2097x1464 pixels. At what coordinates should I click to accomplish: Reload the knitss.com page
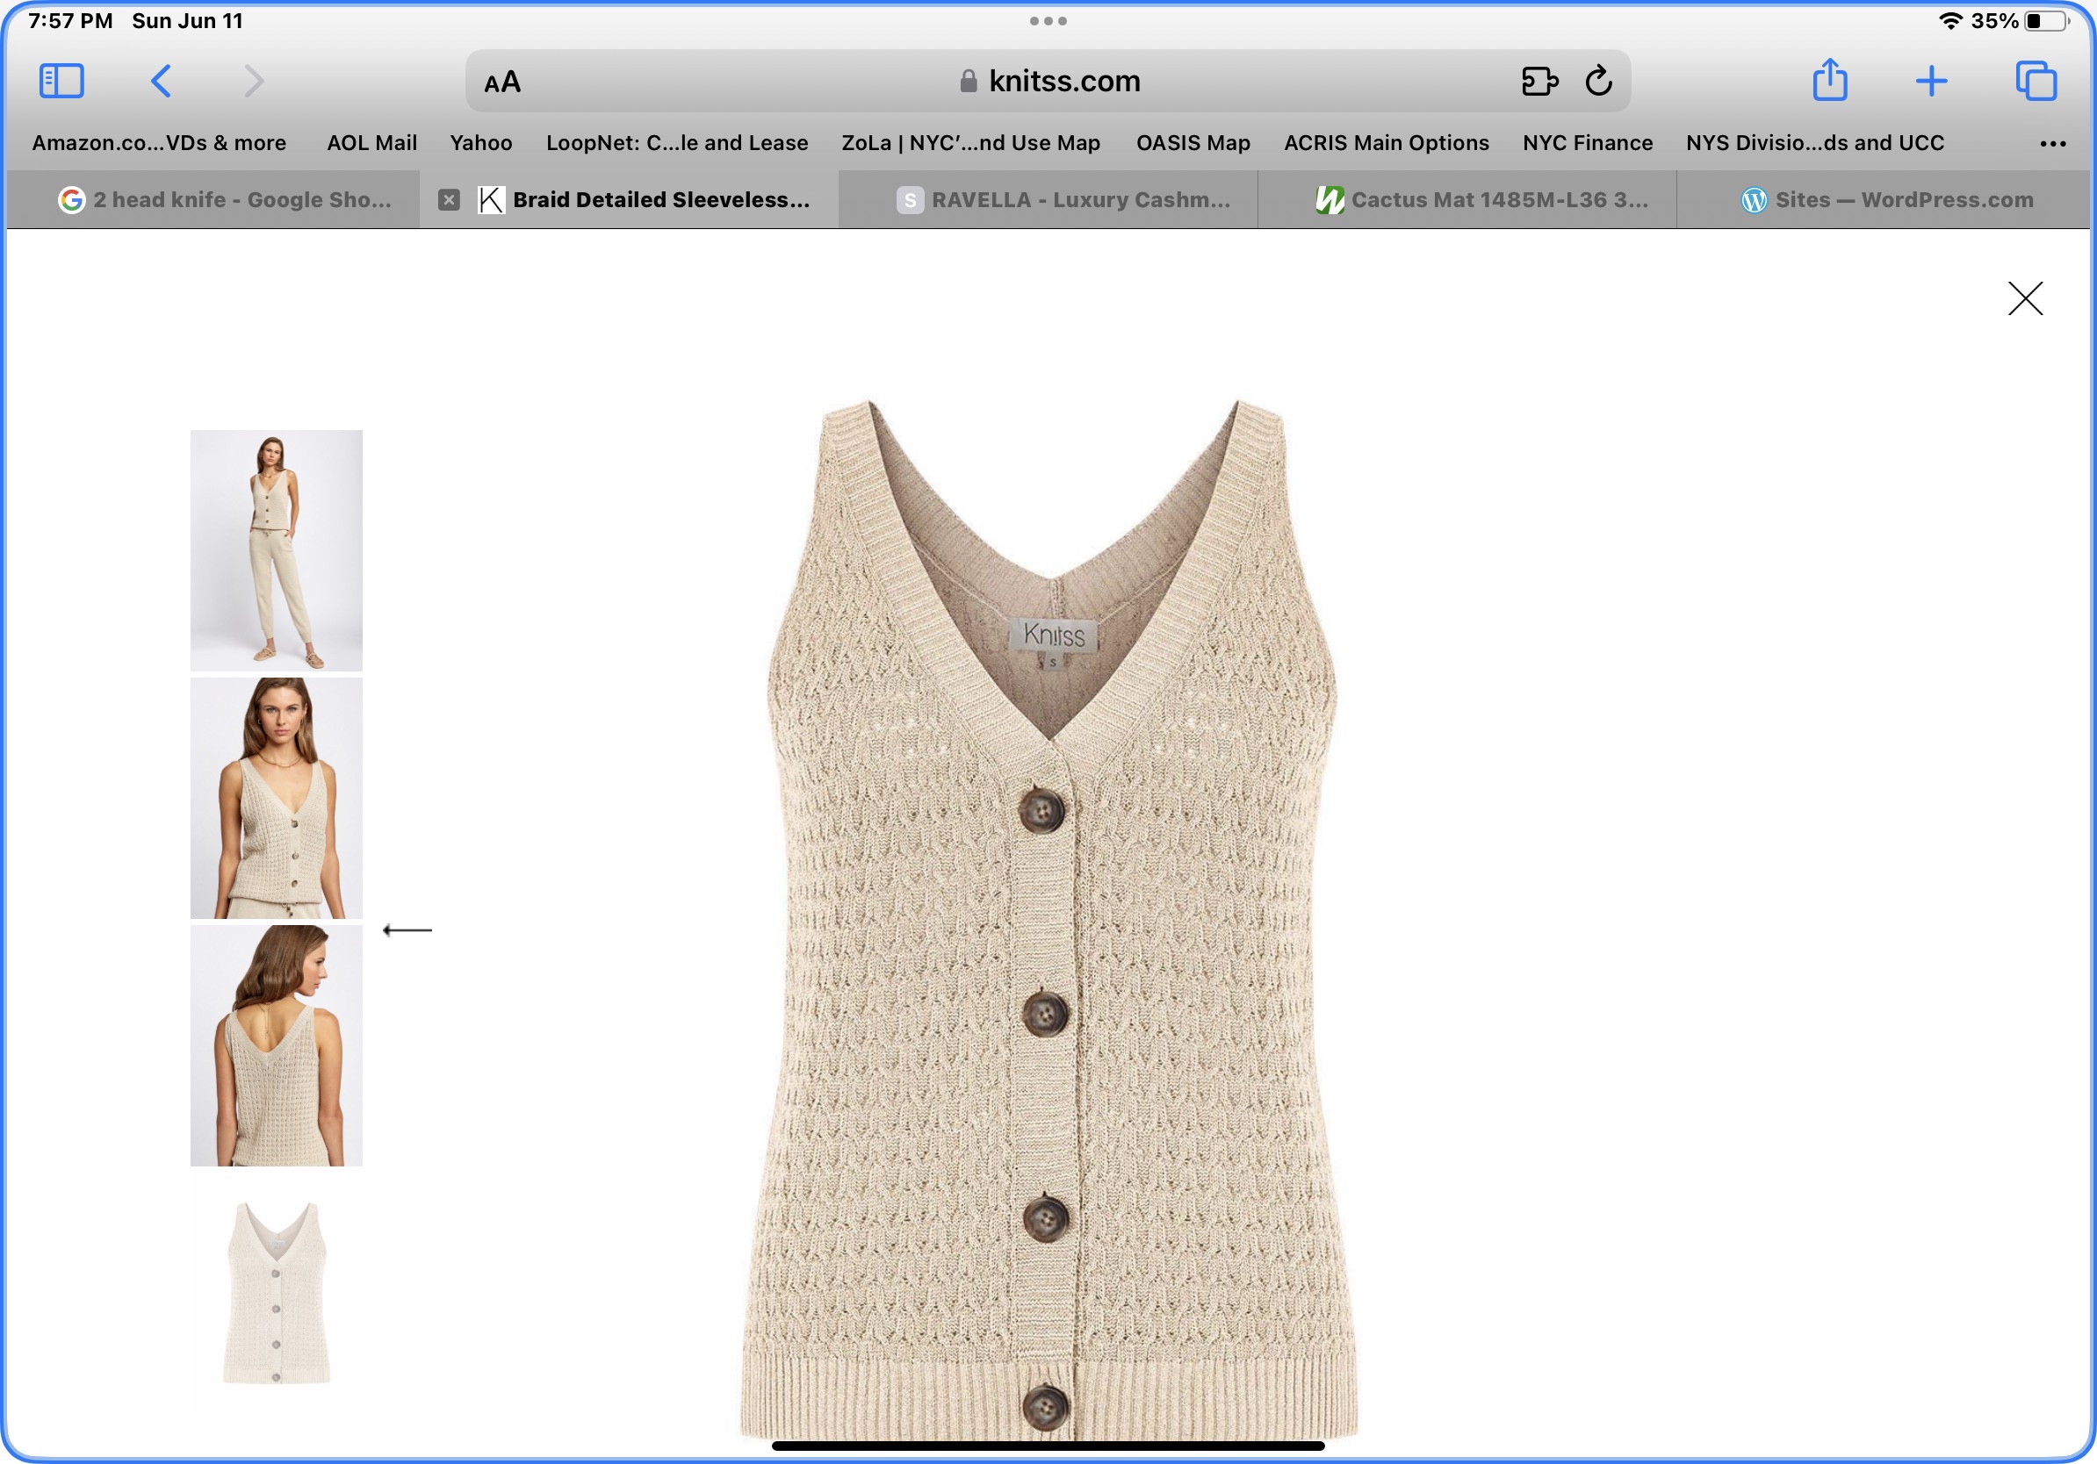click(x=1598, y=82)
